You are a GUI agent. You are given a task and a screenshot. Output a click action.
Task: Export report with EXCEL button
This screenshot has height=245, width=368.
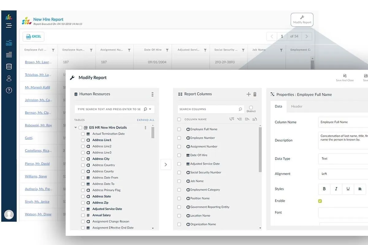[33, 37]
